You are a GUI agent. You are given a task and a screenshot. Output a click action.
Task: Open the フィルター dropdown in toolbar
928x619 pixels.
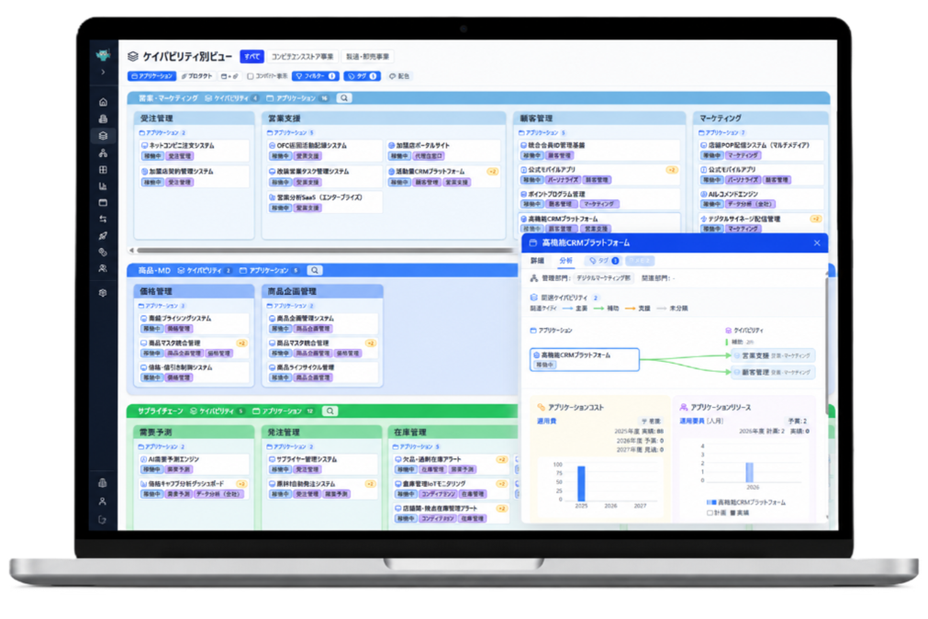(x=316, y=76)
